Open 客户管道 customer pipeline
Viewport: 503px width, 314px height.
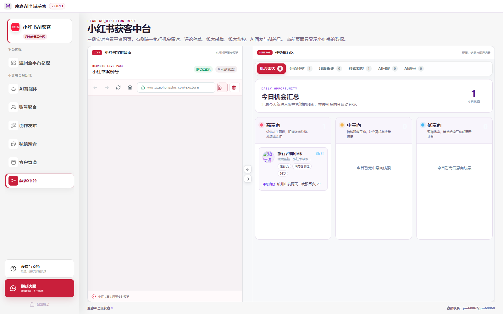click(40, 162)
